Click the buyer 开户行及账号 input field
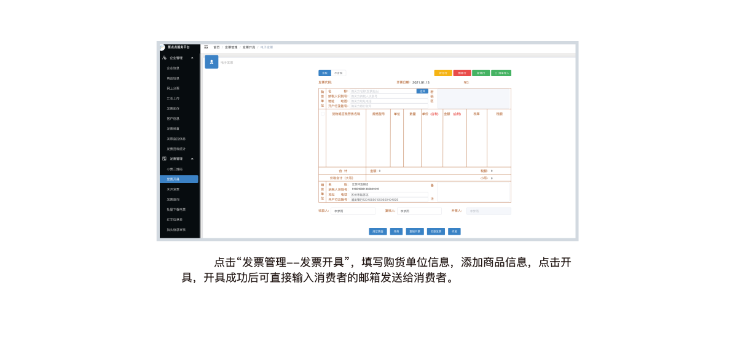Screen dimensions: 735x344 [x=389, y=106]
